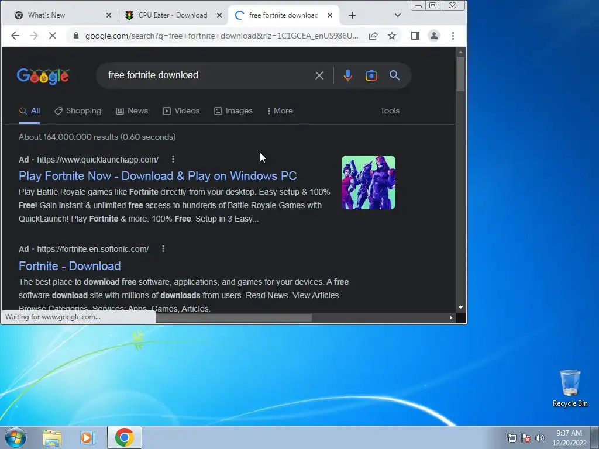Click the Action Center flag icon
This screenshot has width=599, height=449.
(526, 438)
